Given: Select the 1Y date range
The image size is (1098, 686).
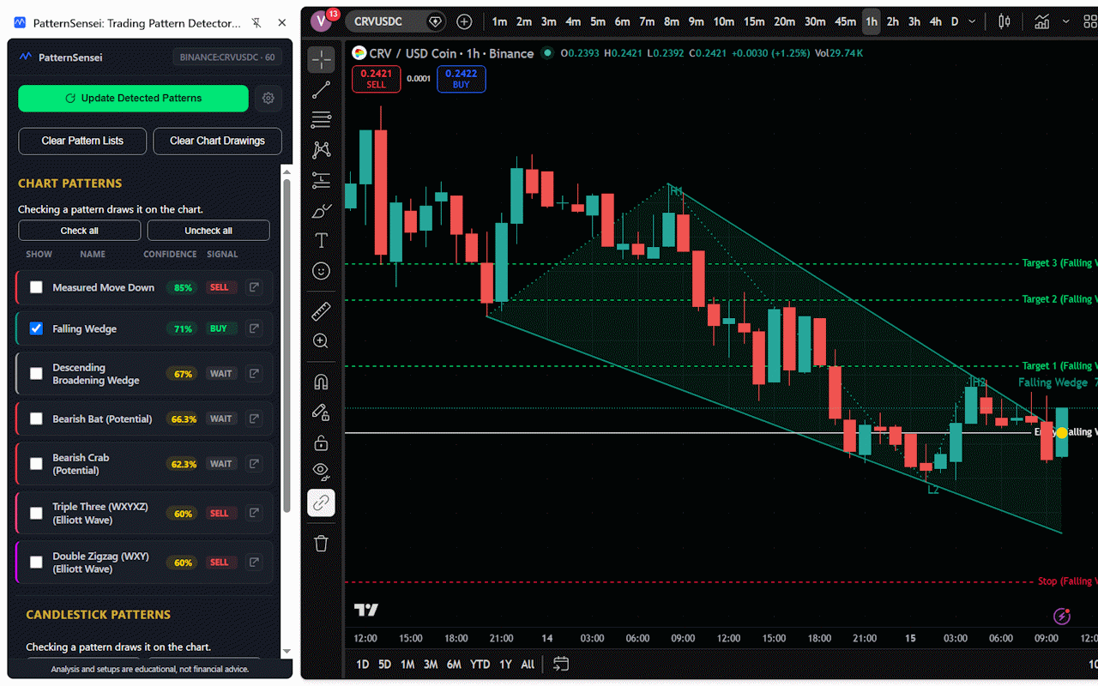Looking at the screenshot, I should click(505, 665).
